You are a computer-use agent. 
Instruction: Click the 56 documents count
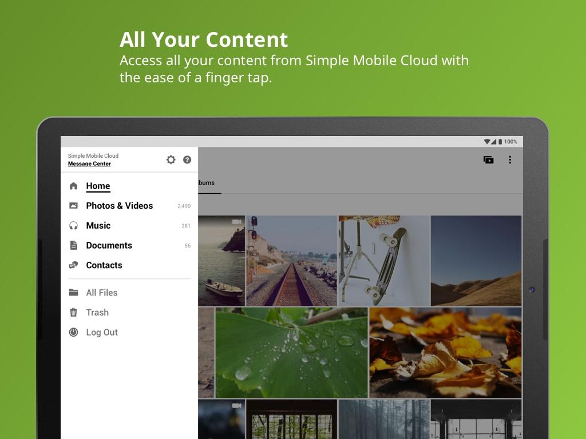coord(188,246)
